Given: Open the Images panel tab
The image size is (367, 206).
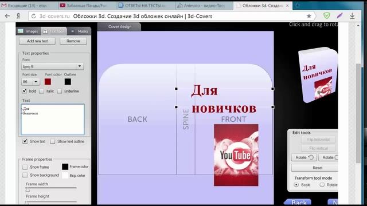Looking at the screenshot, I should click(x=28, y=31).
